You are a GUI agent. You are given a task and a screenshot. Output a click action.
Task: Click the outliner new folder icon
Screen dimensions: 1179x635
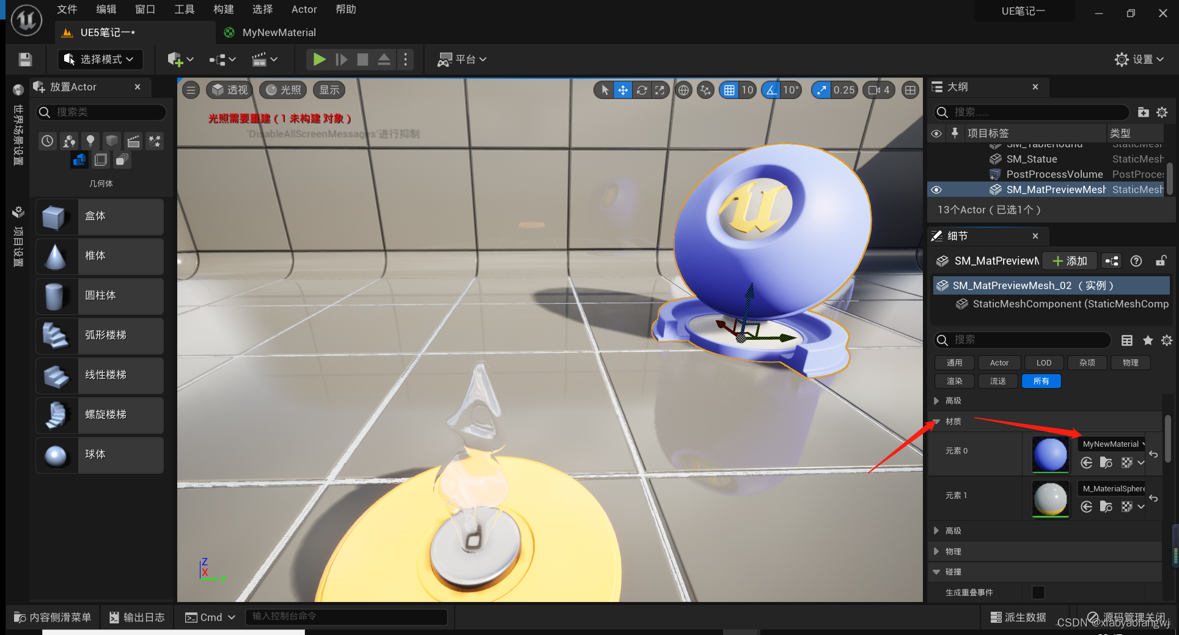pos(1143,112)
